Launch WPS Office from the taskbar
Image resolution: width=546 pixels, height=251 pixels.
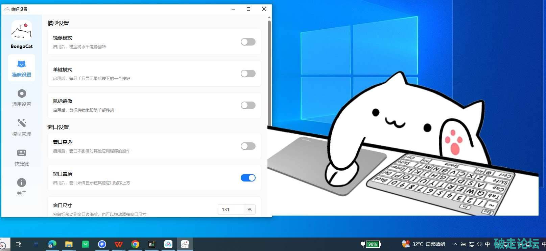[119, 244]
